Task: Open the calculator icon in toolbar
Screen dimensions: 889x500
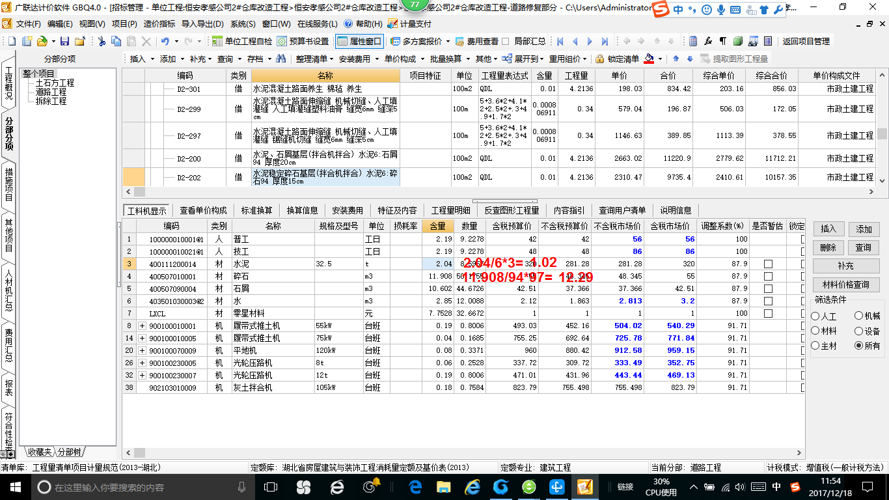Action: click(693, 41)
